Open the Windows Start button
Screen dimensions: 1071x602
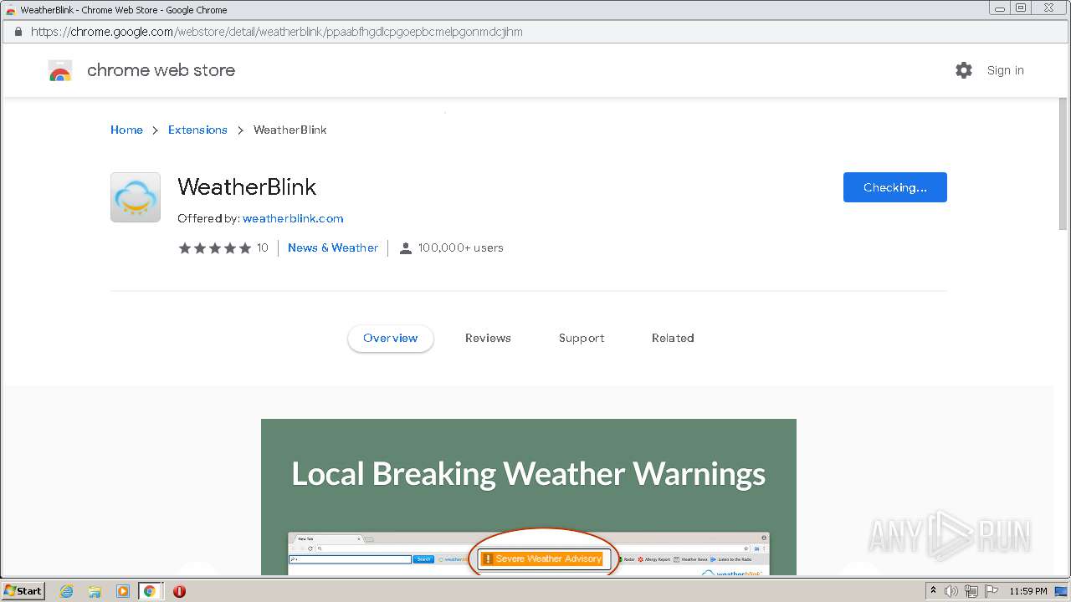tap(23, 591)
